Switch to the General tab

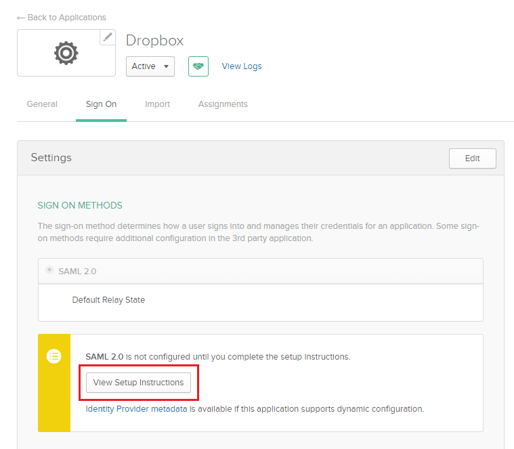42,104
